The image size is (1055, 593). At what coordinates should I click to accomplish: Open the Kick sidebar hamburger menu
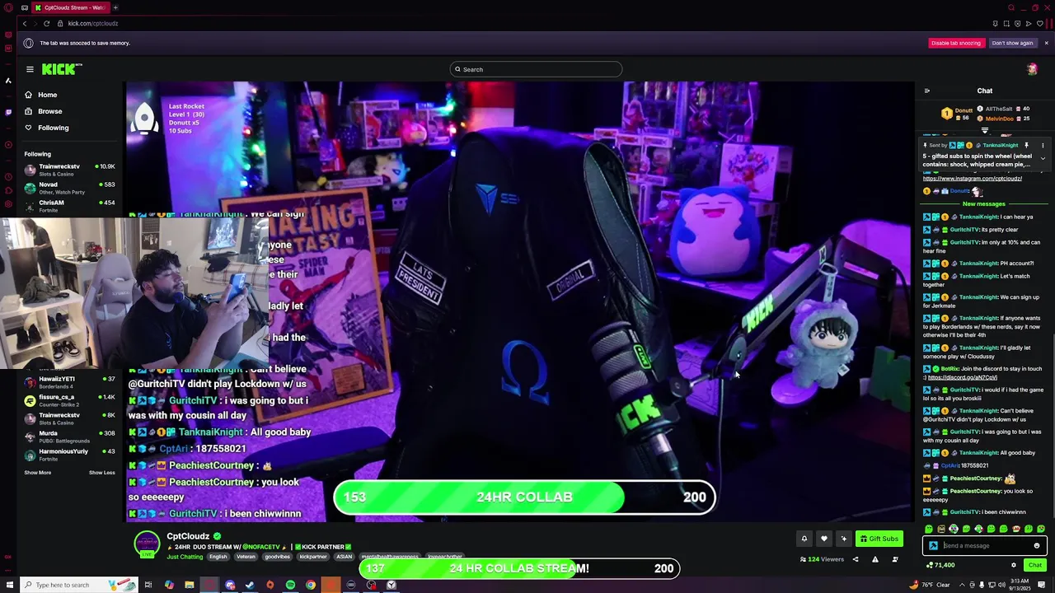pos(30,69)
